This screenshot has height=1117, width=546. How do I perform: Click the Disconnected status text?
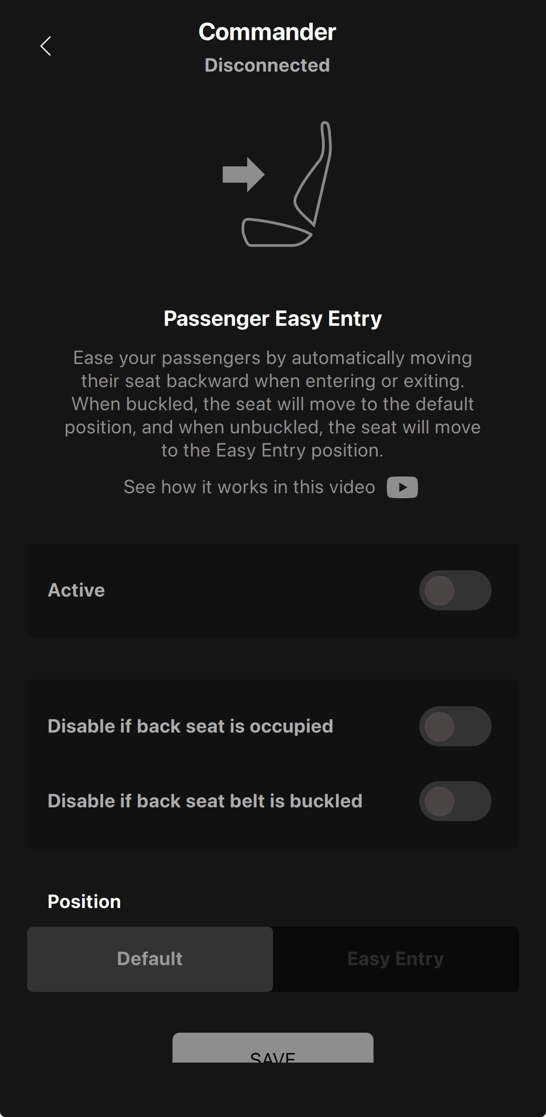267,65
